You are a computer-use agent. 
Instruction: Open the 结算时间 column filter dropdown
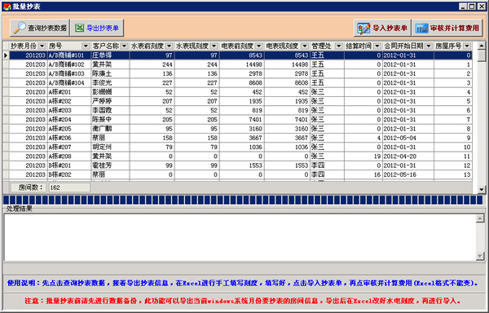pos(377,46)
